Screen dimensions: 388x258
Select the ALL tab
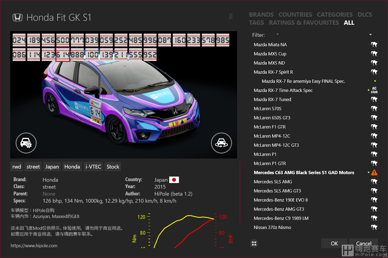coord(349,23)
